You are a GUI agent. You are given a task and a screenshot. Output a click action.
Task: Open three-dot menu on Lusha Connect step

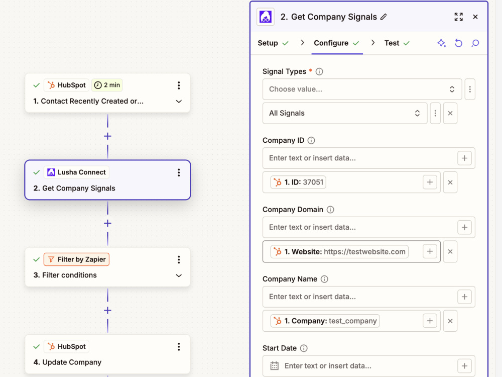point(179,172)
